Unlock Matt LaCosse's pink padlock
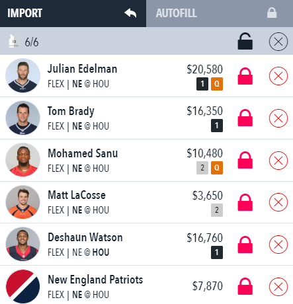 [245, 202]
